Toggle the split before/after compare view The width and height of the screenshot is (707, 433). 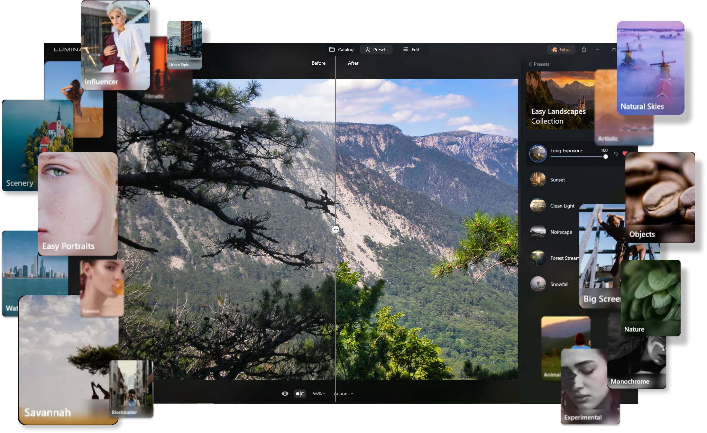point(300,394)
